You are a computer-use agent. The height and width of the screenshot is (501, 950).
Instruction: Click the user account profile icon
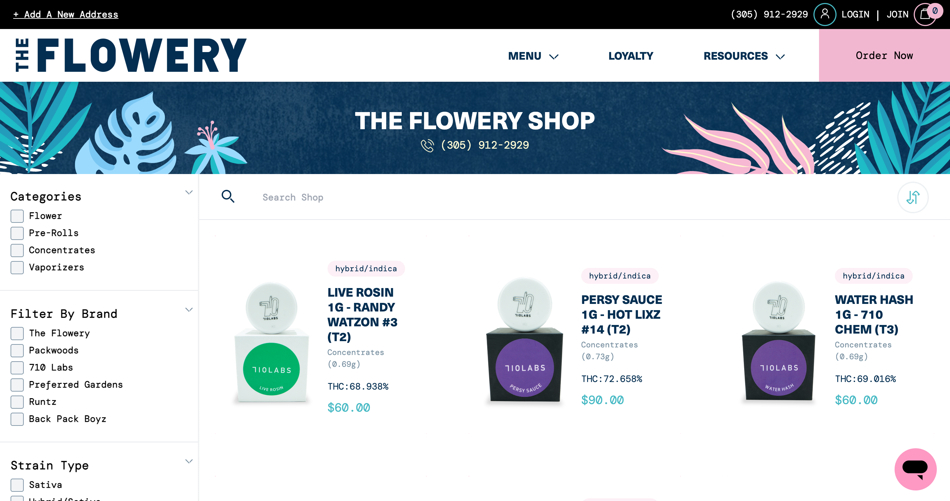[825, 15]
